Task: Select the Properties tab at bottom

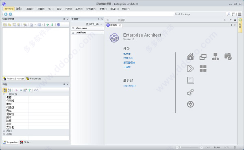Action: coord(11,142)
